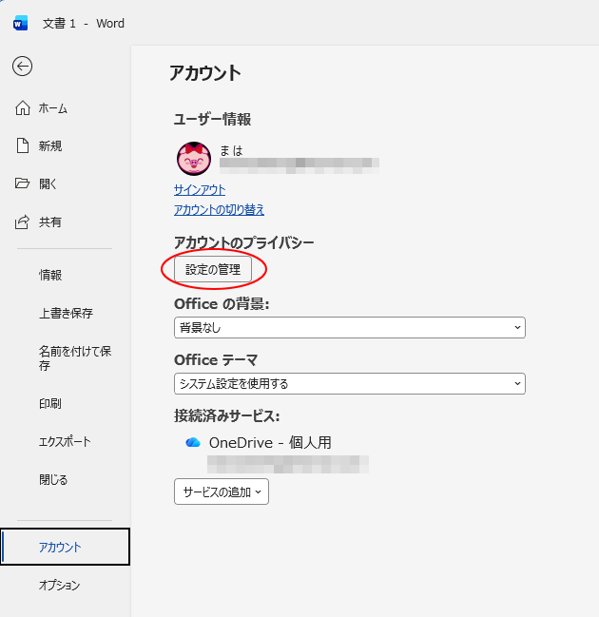Click the back arrow circle icon
599x617 pixels.
pyautogui.click(x=22, y=67)
